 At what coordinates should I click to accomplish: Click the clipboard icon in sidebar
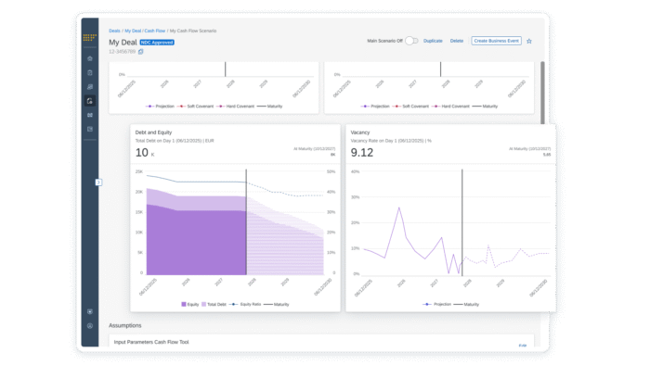pyautogui.click(x=90, y=73)
